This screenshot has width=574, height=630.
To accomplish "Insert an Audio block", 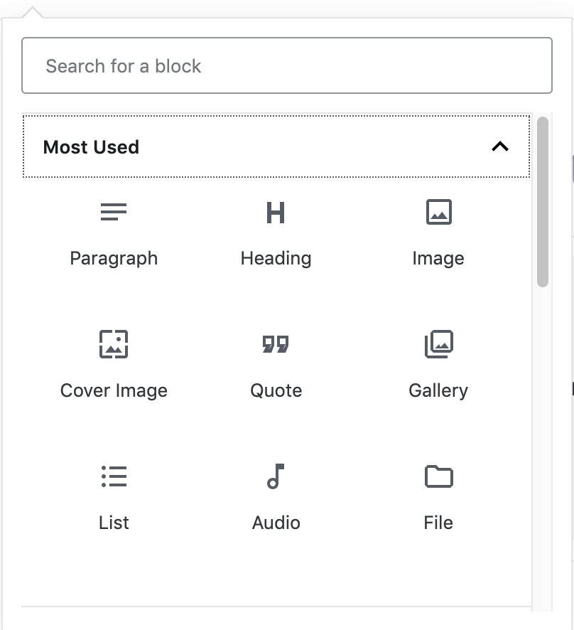I will click(x=276, y=476).
